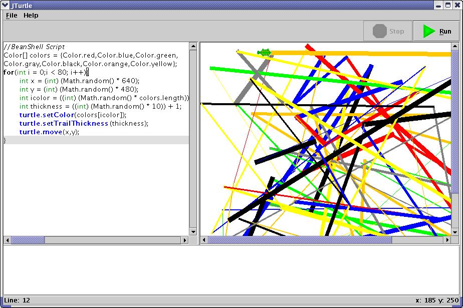463x308 pixels.
Task: Click the code editor scroll up arrow
Action: tap(193, 47)
